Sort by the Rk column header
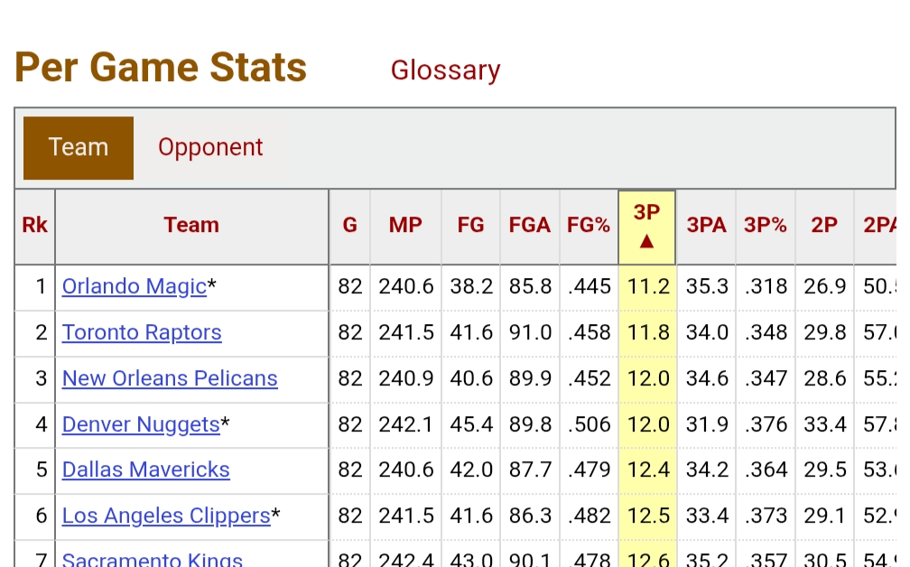 coord(34,226)
